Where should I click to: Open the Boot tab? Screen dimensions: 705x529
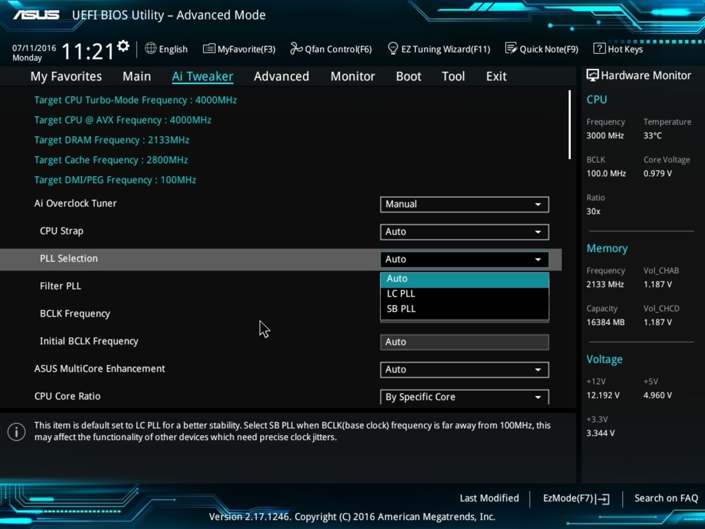pos(408,76)
